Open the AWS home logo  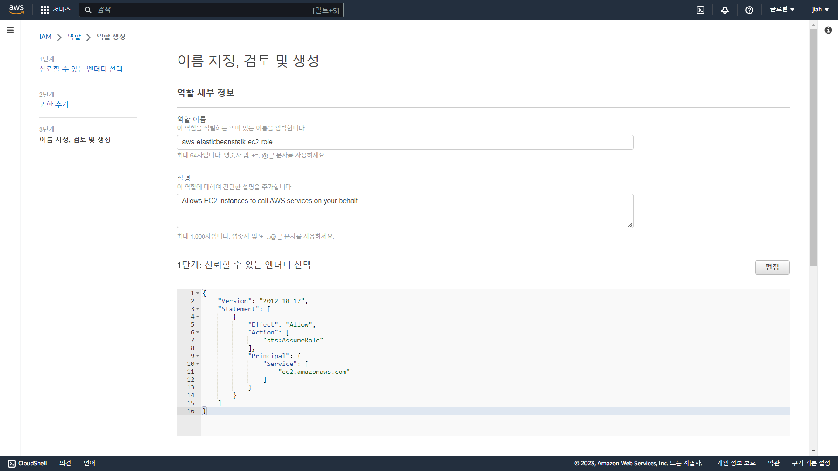pos(16,10)
